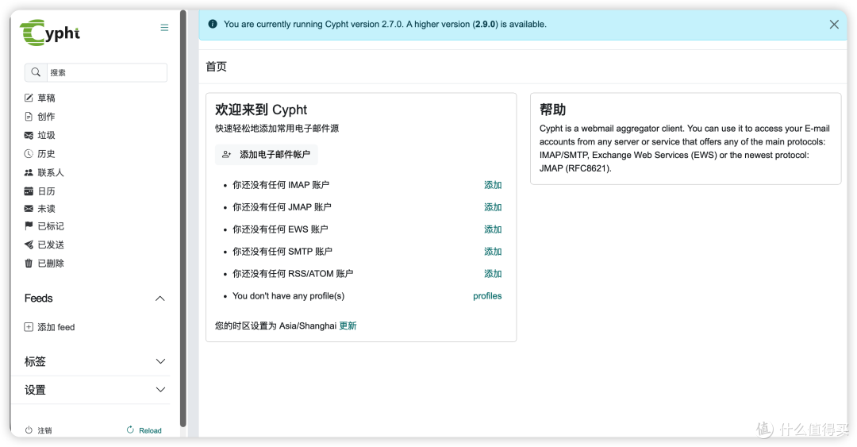Click the profiles link
The image size is (857, 447).
coord(487,296)
